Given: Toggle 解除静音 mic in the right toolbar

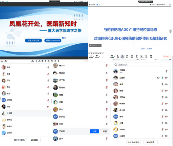Looking at the screenshot, I should [x=91, y=55].
